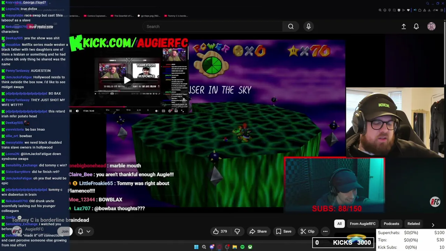
Task: Enter fullscreen in the video player
Action: pyautogui.click(x=182, y=111)
